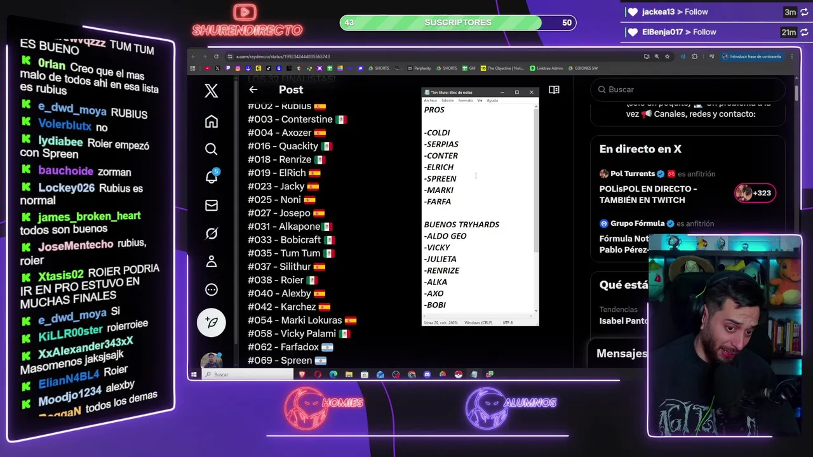This screenshot has width=813, height=457.
Task: Open Opera from taskbar
Action: (318, 374)
